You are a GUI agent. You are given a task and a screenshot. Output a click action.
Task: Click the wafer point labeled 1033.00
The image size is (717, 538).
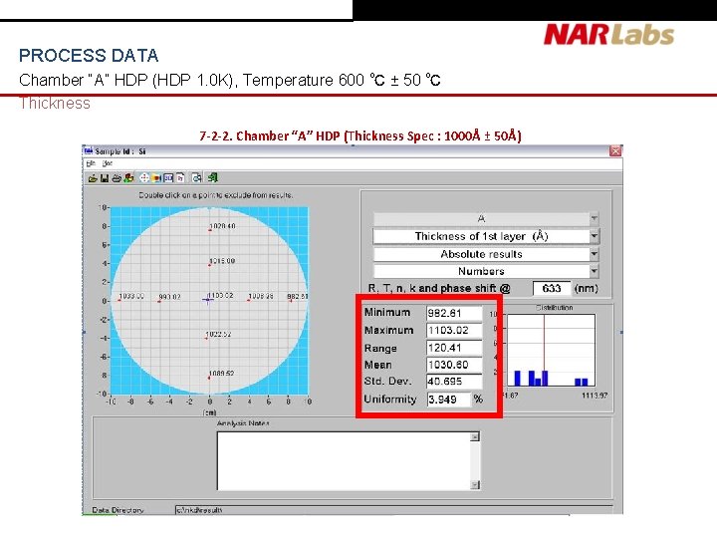(x=119, y=300)
